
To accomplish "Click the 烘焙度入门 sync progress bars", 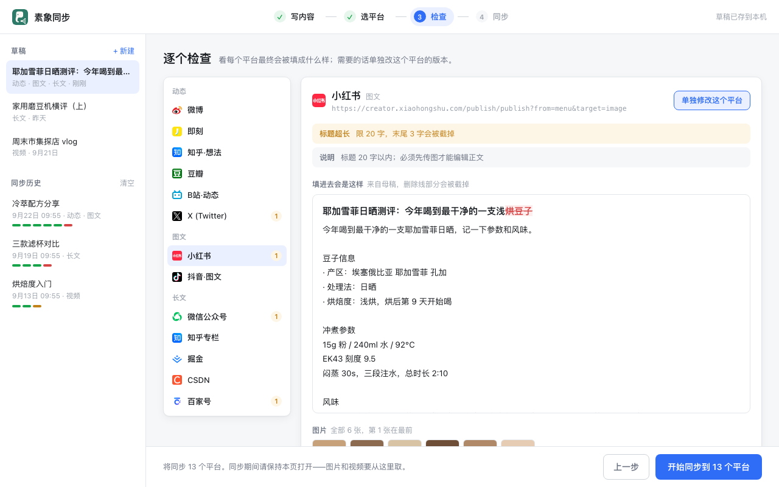I will 27,306.
